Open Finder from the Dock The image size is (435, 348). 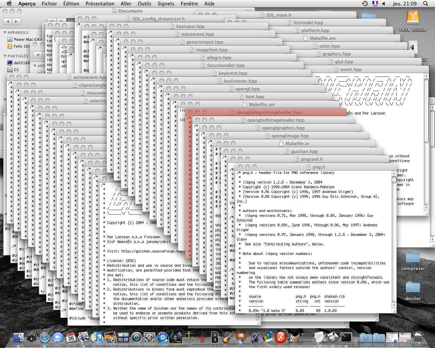19,337
